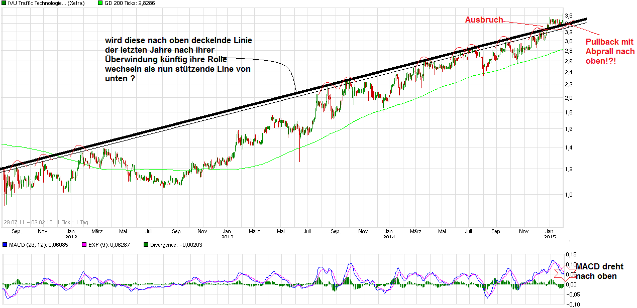Click the Pullback mit Abprall annotation
The height and width of the screenshot is (308, 637).
[609, 50]
